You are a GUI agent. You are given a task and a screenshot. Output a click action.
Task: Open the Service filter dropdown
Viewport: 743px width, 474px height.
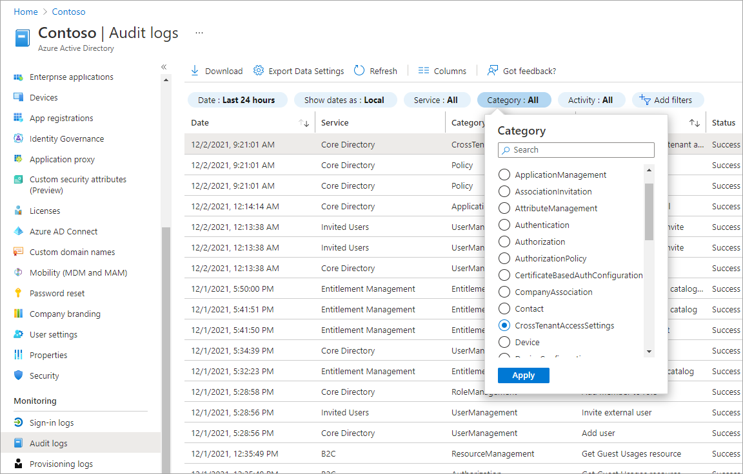(435, 100)
